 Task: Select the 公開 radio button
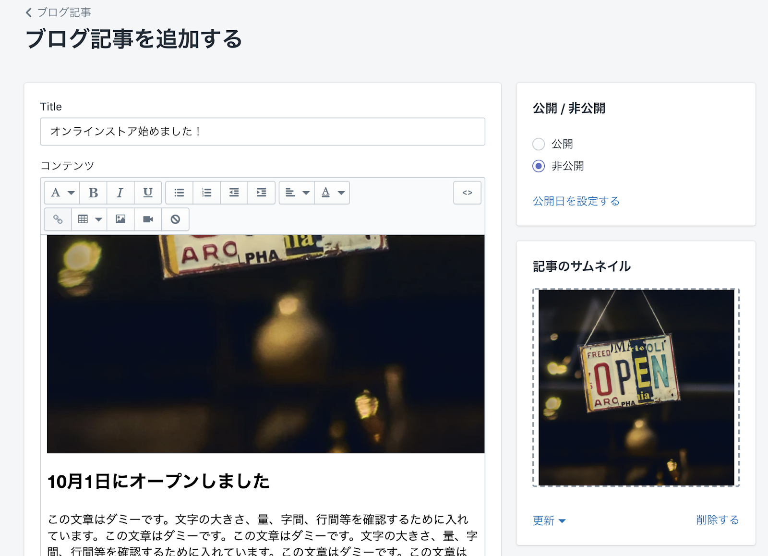click(x=539, y=144)
